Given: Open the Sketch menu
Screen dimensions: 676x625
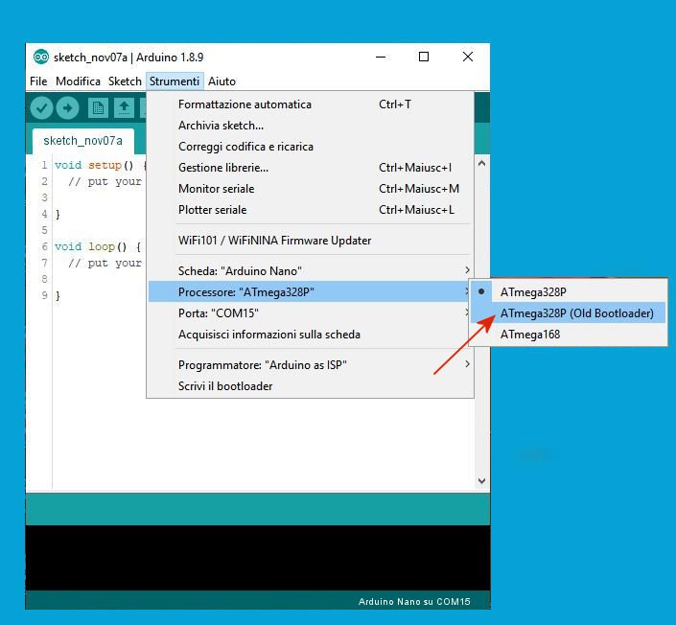Looking at the screenshot, I should [125, 81].
